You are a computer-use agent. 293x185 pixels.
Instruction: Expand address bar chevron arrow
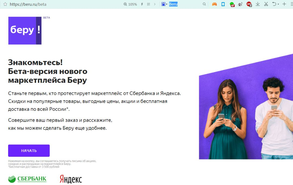(x=155, y=4)
